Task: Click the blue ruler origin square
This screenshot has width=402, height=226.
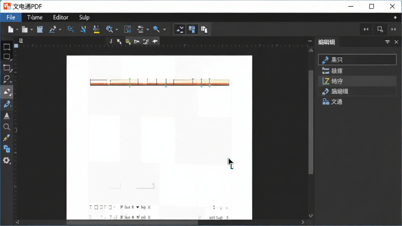Action: point(16,46)
